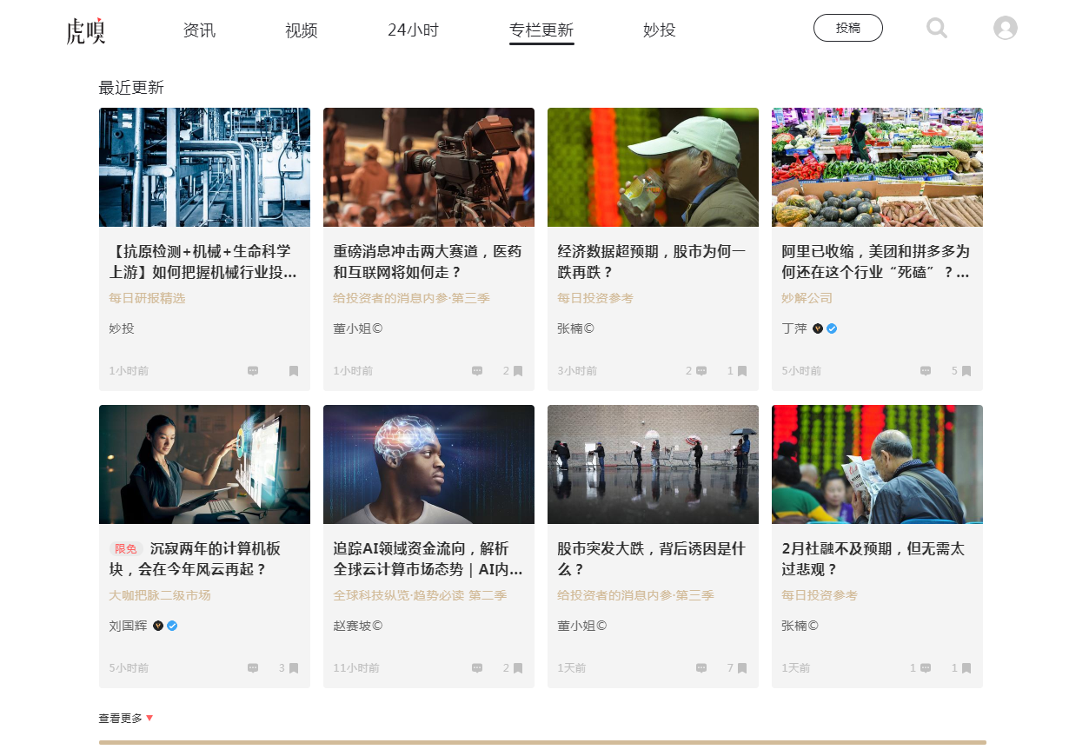Open 每日研报精选 column under 抗原检测 card
1089x756 pixels.
pos(147,298)
